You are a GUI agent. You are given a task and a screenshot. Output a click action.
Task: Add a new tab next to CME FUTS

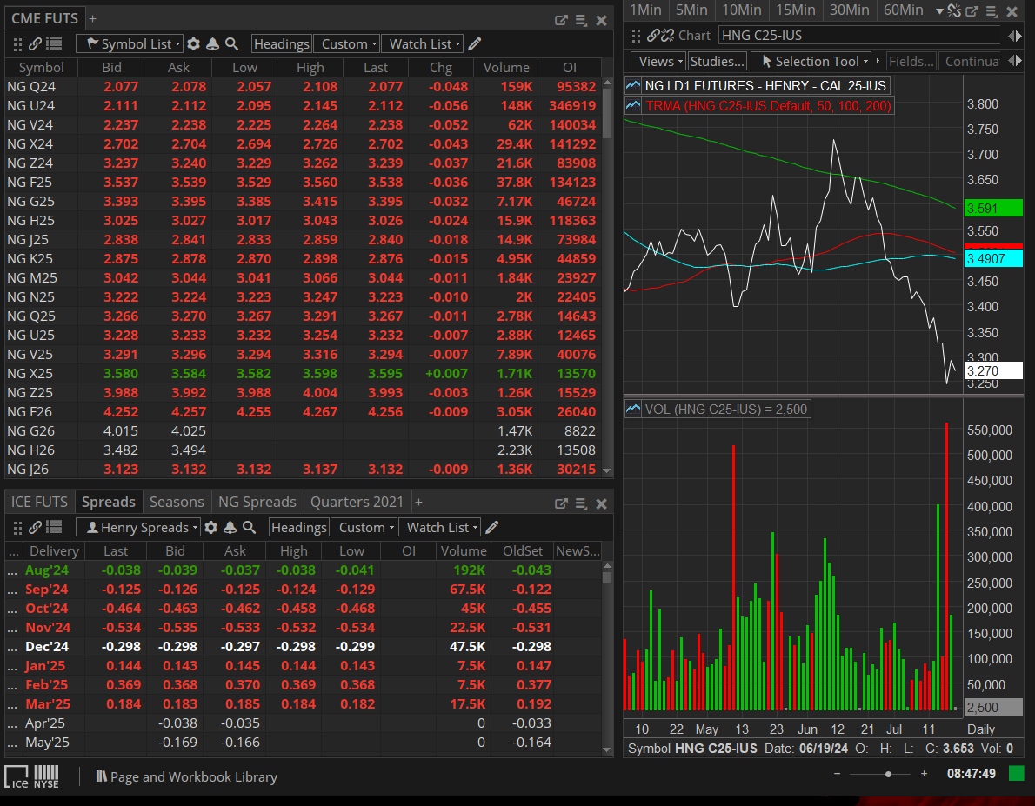tap(92, 19)
